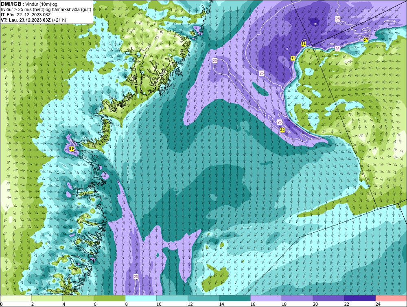
Task: Select 'IT: Fös. 22. 12. 2023 06Z' line
Action: [x=26, y=15]
